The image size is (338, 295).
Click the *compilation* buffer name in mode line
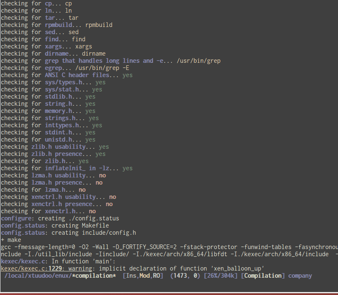point(94,276)
